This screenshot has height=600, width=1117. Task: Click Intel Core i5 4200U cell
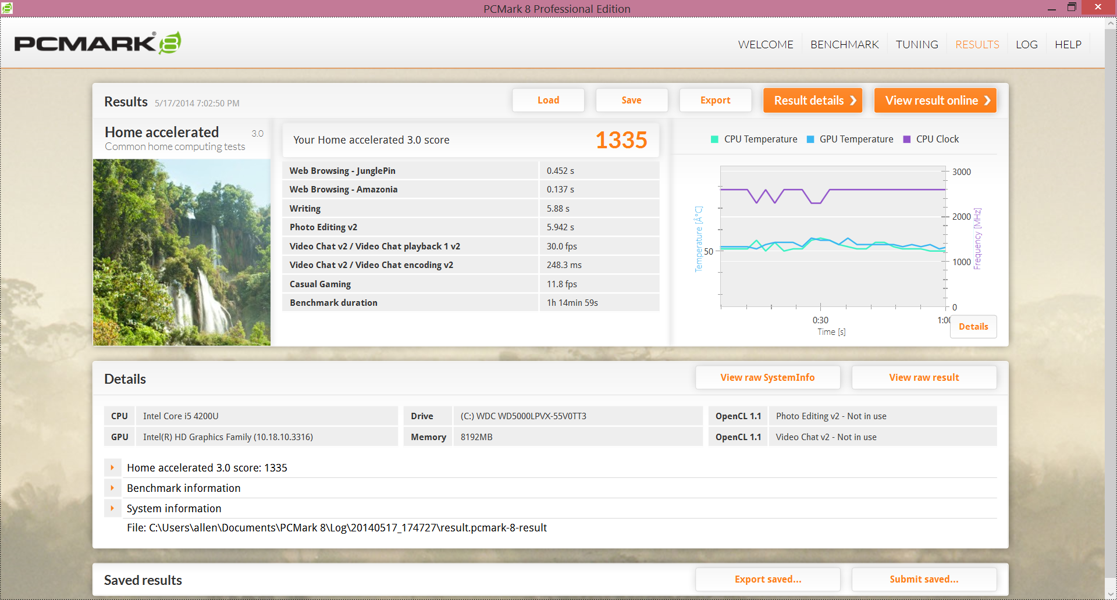[266, 416]
